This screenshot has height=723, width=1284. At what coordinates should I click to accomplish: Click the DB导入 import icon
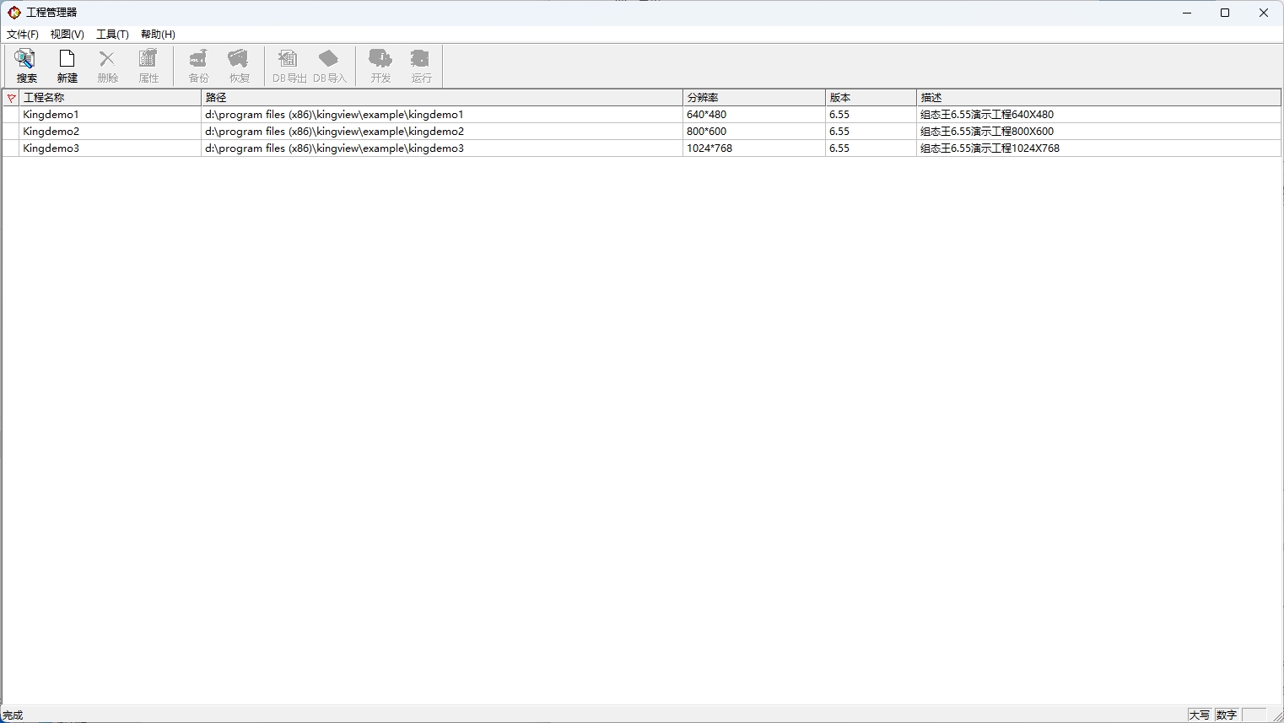coord(329,65)
